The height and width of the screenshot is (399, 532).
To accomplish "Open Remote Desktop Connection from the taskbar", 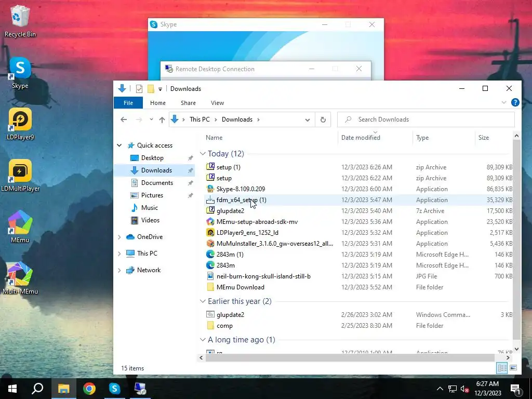I will (140, 389).
